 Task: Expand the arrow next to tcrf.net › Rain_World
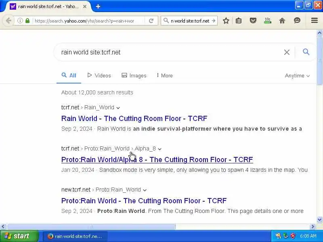click(118, 108)
